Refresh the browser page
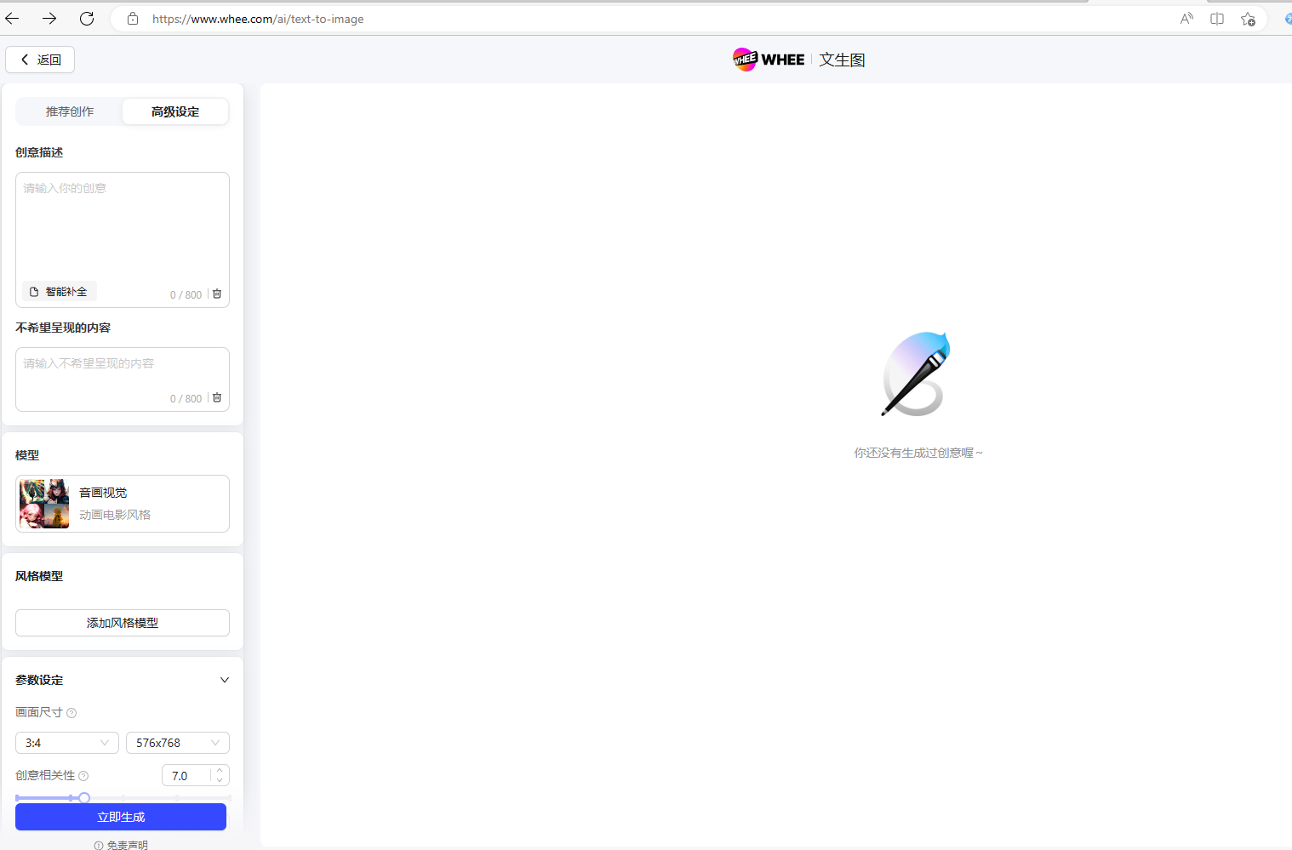This screenshot has height=850, width=1292. click(x=87, y=19)
